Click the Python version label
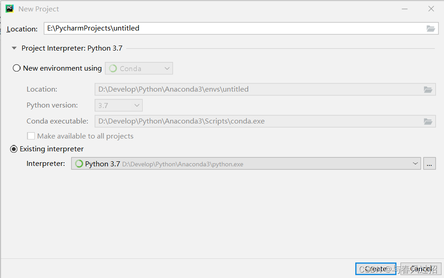Image resolution: width=444 pixels, height=278 pixels. 52,105
